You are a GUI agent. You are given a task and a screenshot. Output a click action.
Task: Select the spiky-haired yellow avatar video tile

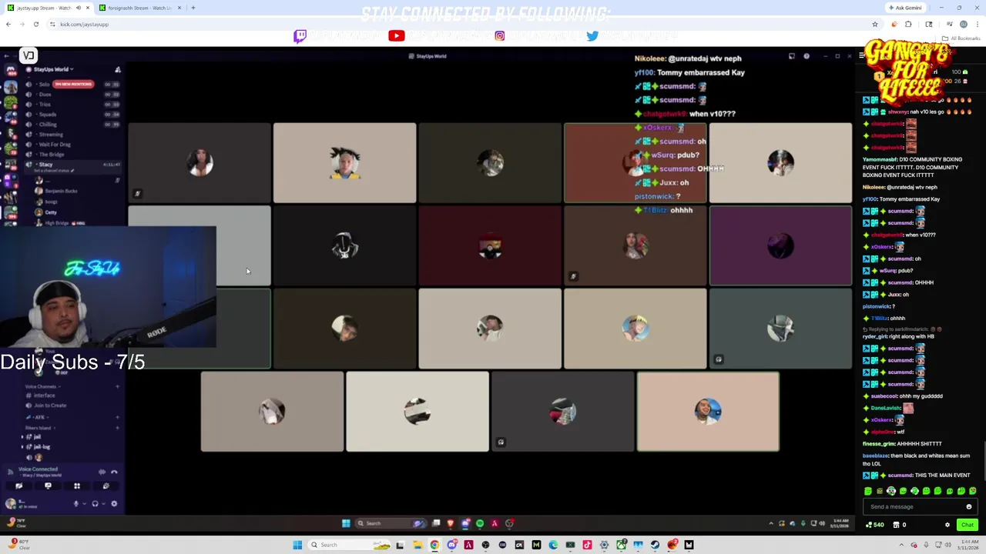[x=344, y=162]
